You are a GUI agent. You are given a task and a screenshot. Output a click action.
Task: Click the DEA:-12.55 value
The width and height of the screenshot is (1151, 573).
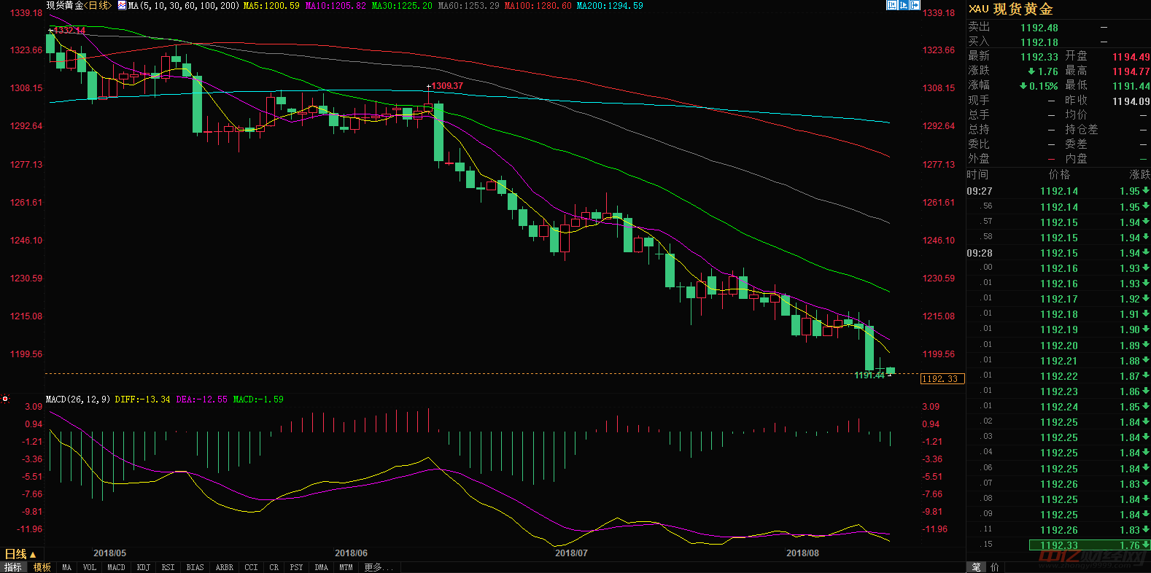point(202,399)
